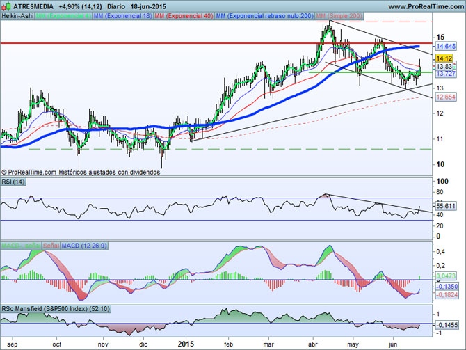Click the abr label on time axis
466x350 pixels.
[x=313, y=344]
